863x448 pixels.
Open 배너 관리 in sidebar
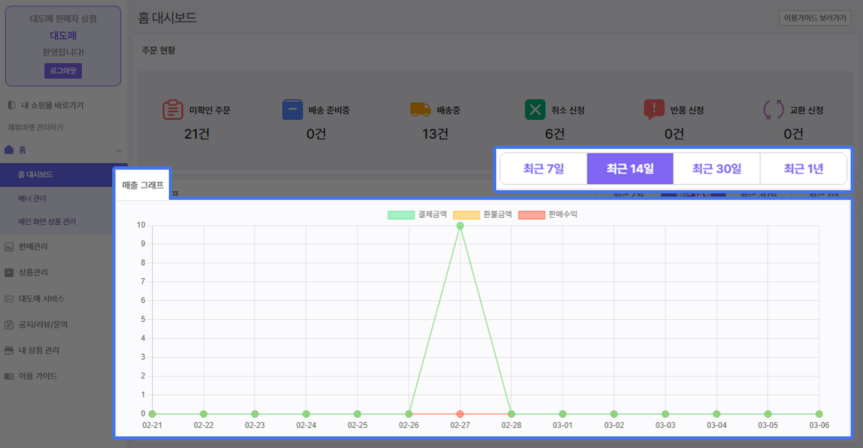pos(32,199)
